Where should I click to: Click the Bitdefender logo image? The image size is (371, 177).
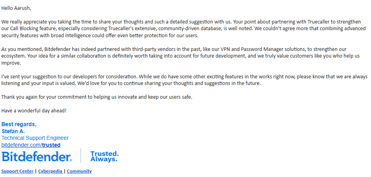[x=37, y=156]
